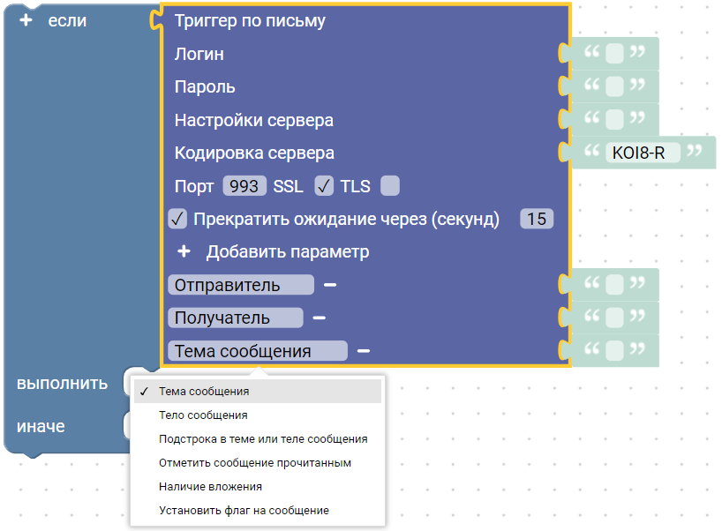Image resolution: width=722 pixels, height=531 pixels.
Task: Toggle the SSL checkbox
Action: point(324,186)
